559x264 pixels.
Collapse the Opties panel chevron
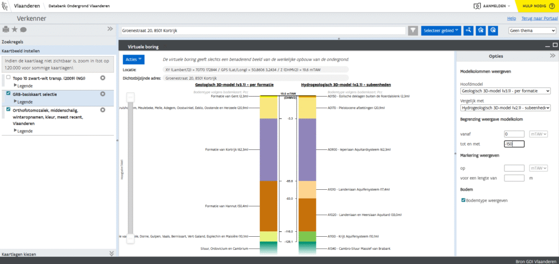click(x=552, y=56)
